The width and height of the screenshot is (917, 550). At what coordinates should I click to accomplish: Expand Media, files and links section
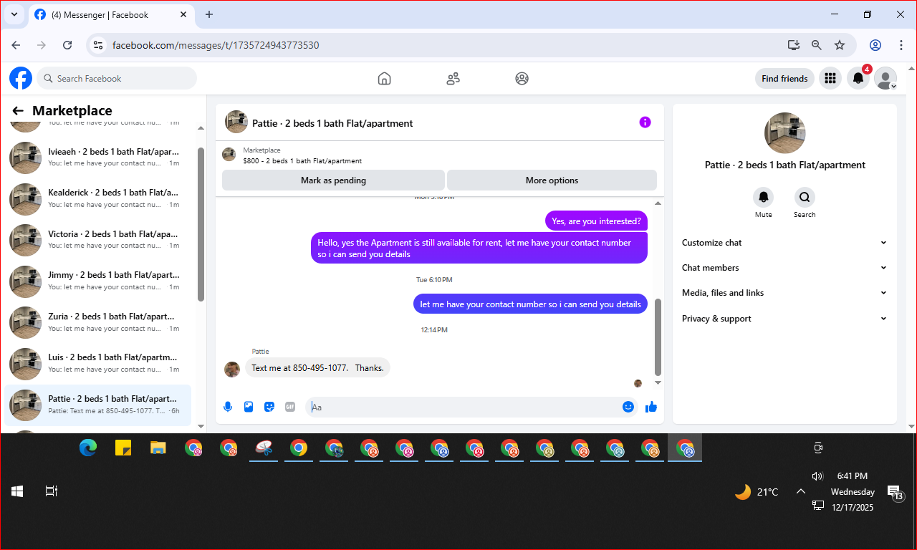[784, 293]
